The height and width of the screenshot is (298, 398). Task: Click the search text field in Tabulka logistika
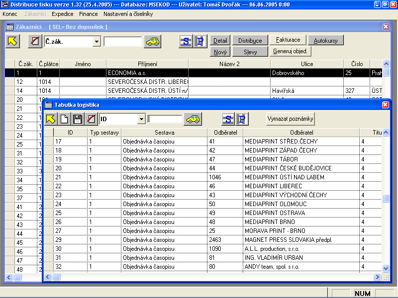tap(165, 119)
